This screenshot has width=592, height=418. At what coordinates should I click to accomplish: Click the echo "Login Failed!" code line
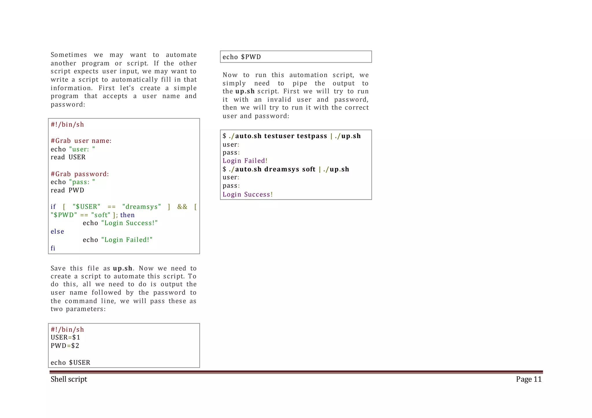click(x=117, y=240)
